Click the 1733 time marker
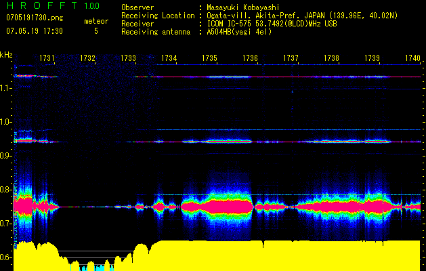The image size is (426, 271). (x=128, y=58)
